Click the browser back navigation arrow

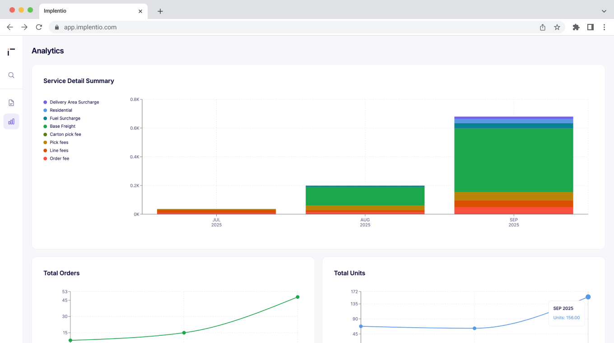click(9, 27)
